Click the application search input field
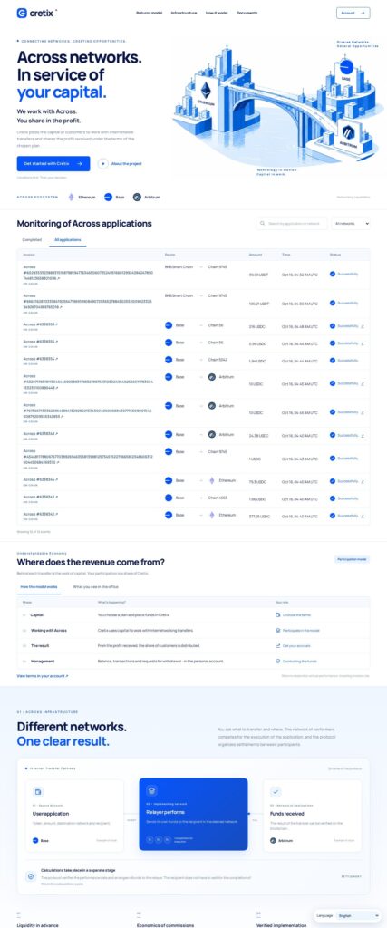 (x=291, y=224)
